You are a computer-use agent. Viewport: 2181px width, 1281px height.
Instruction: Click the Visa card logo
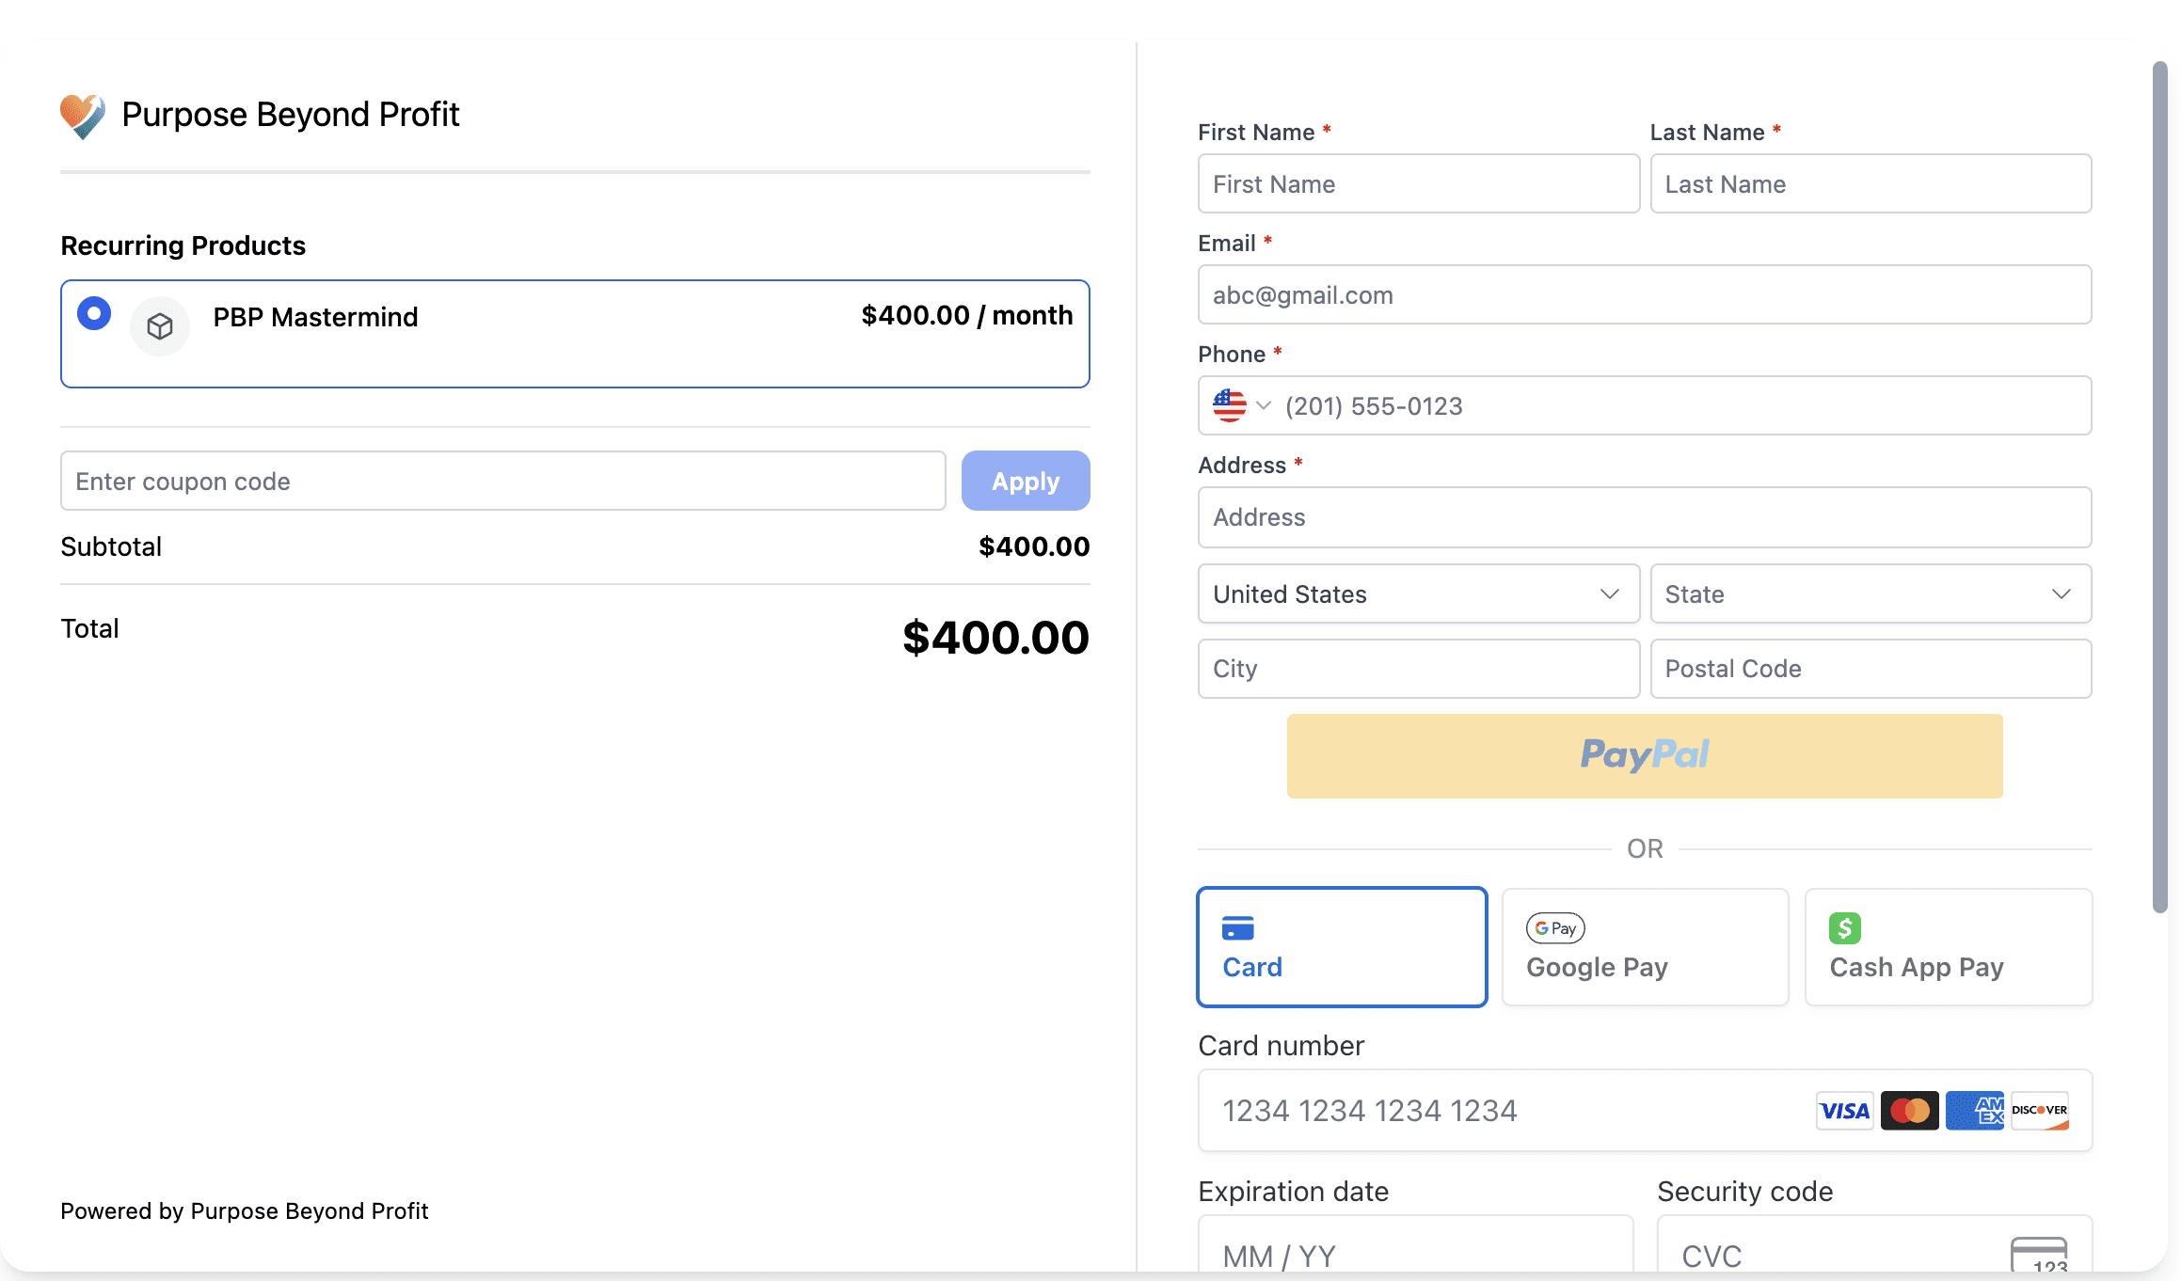(1844, 1111)
